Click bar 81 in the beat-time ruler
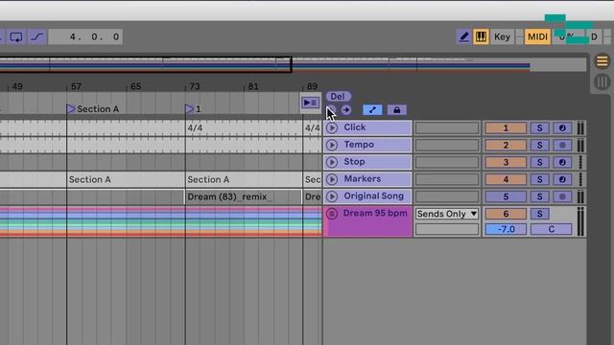Viewport: 614px width, 345px height. pos(253,86)
